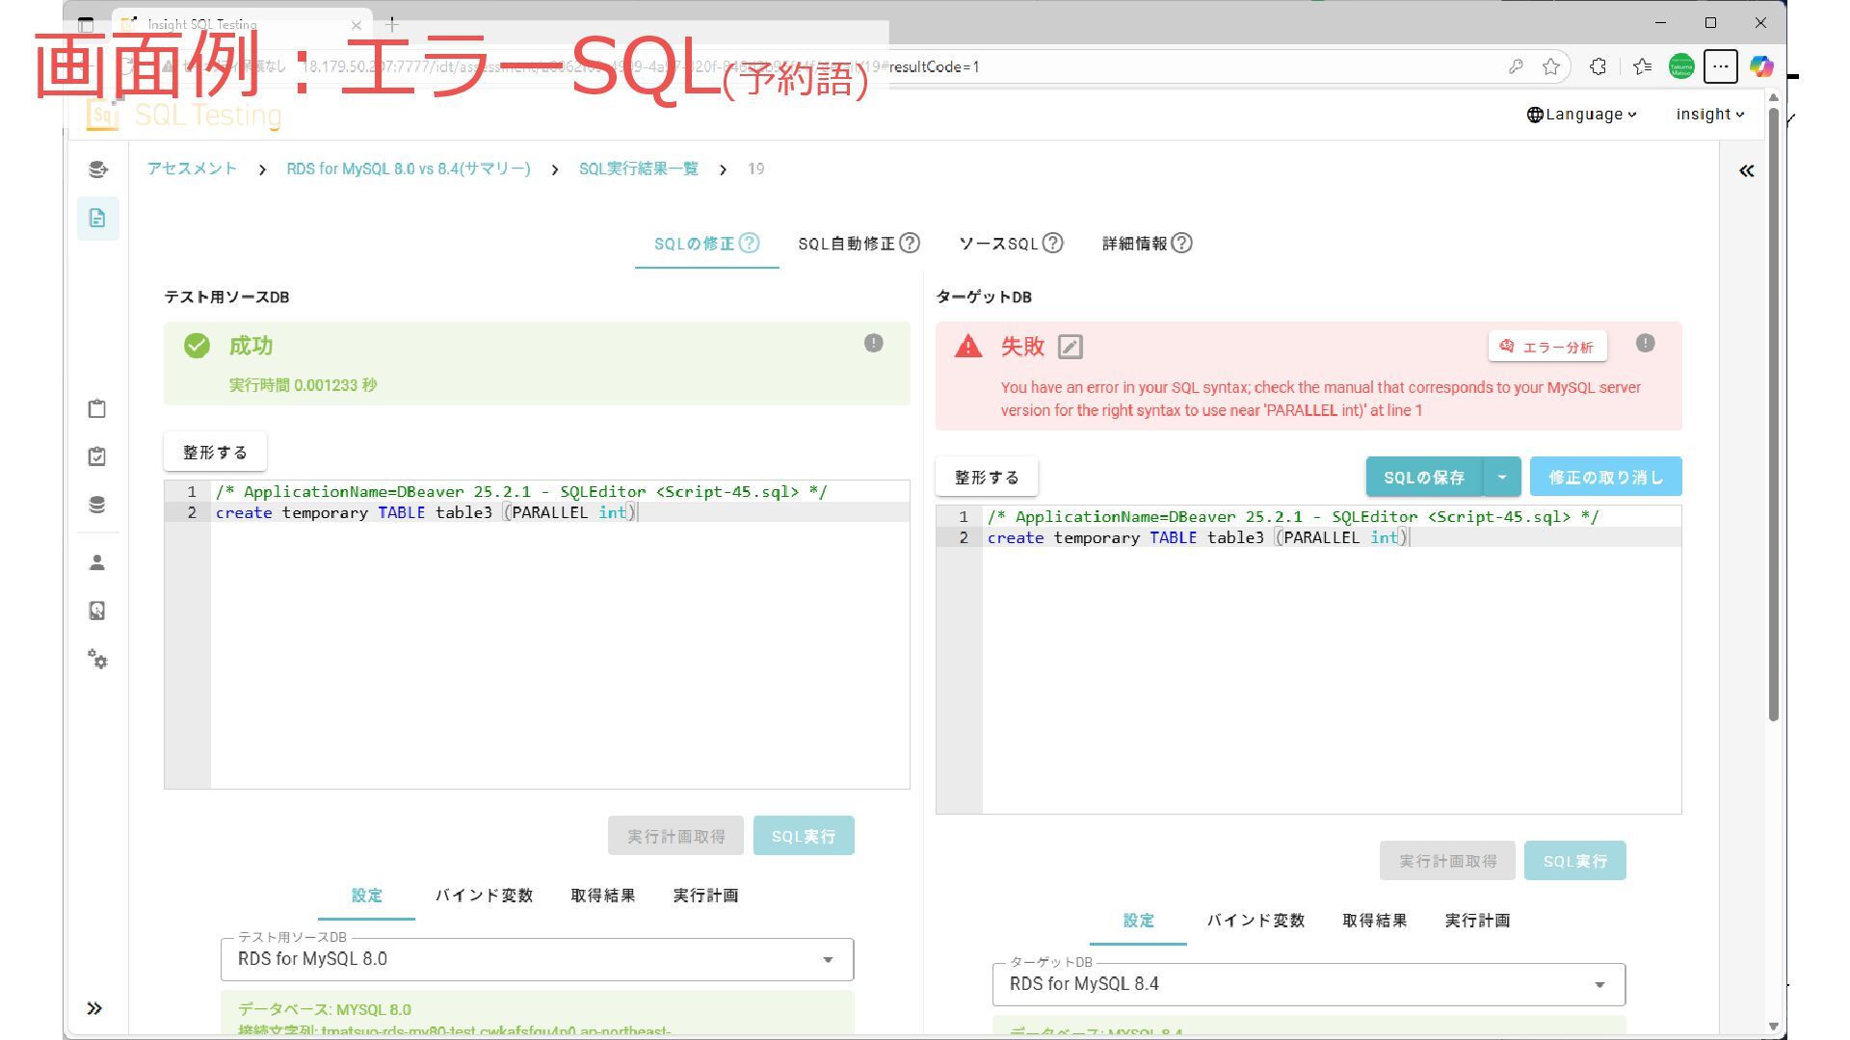Select the source 取得結果 tab
1850x1040 pixels.
coord(602,896)
